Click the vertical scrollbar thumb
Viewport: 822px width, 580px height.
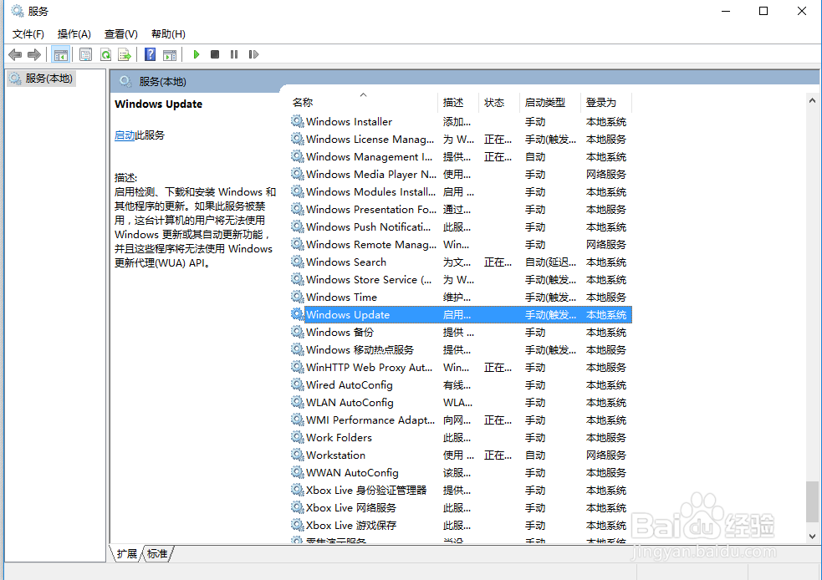[812, 502]
